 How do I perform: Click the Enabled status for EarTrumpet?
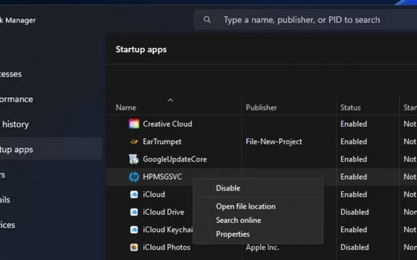354,142
